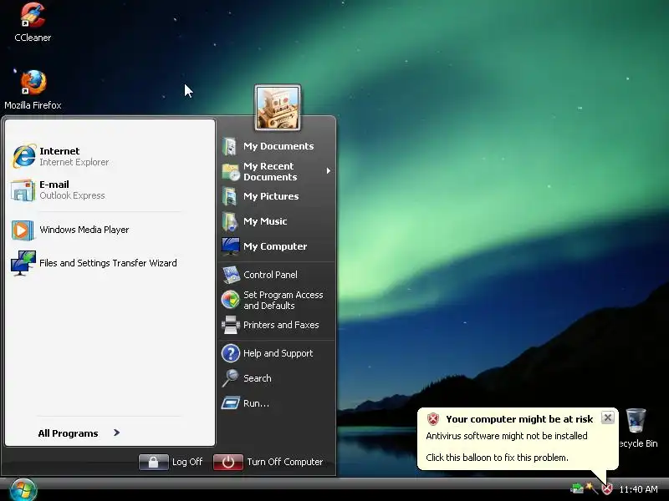
Task: Click the shield icon inside the balloon
Action: 432,419
